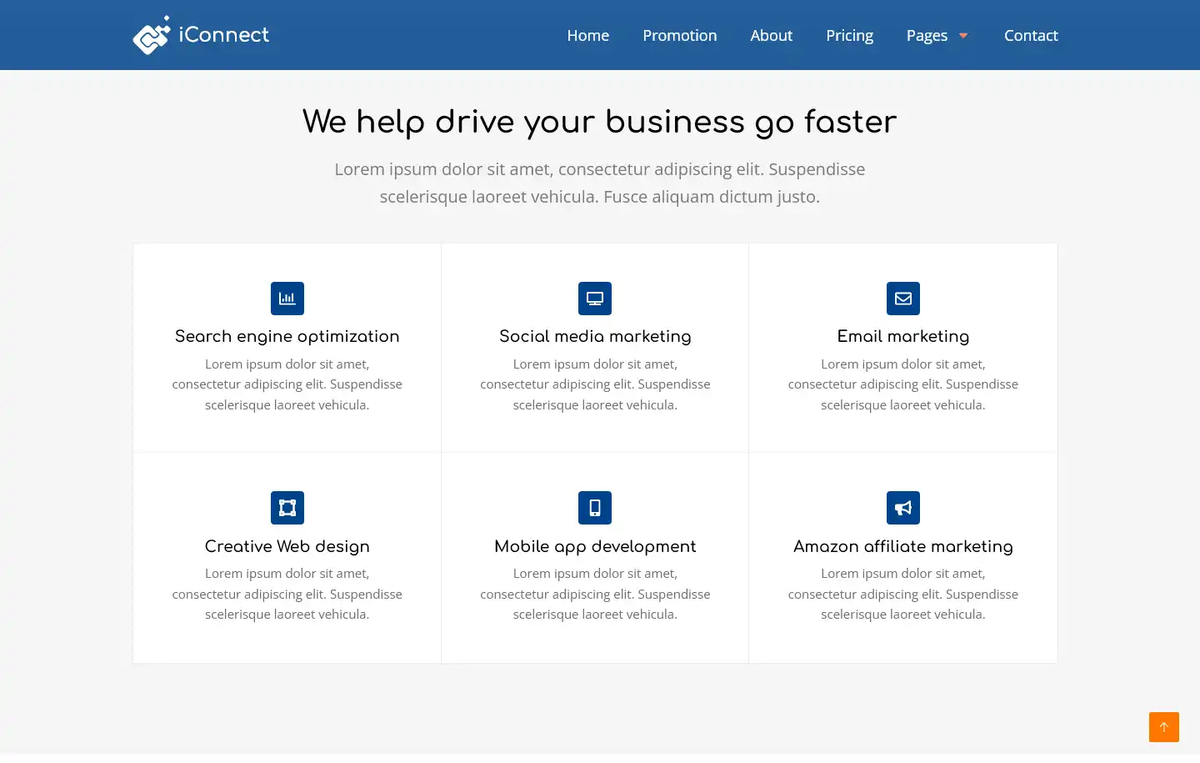Click the Creative Web design vector icon
Image resolution: width=1200 pixels, height=763 pixels.
coord(287,508)
